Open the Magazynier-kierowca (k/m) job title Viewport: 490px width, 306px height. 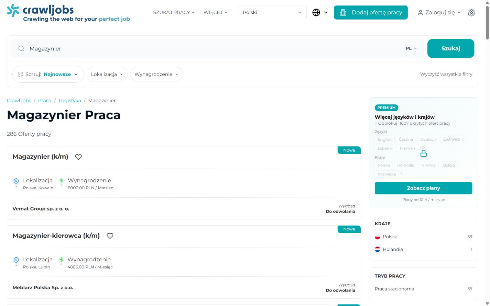coord(56,236)
